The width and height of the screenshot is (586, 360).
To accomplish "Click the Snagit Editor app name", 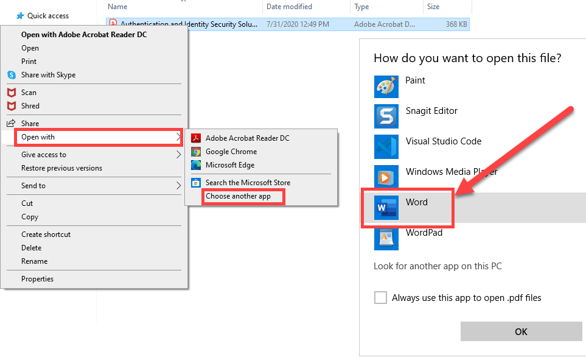I will tap(431, 111).
